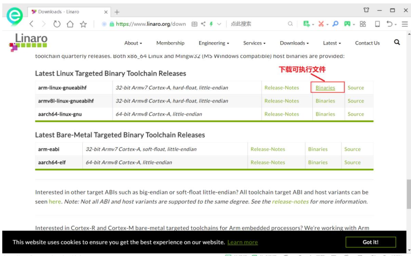Click the magnifier icon in the search box
Viewport: 411px width, 256px height.
pyautogui.click(x=290, y=24)
